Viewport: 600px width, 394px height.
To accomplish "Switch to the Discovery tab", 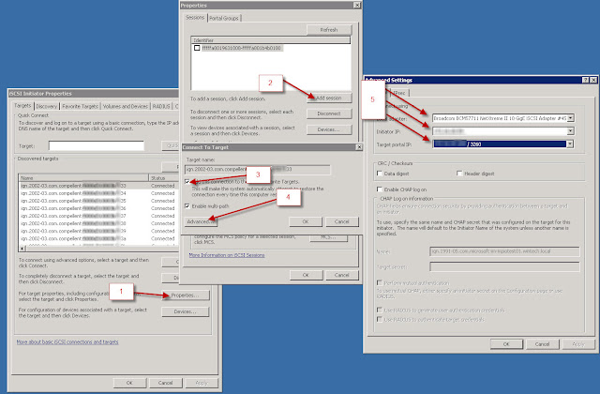I will tap(47, 106).
